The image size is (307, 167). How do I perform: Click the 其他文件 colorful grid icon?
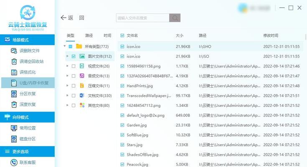pos(82,105)
